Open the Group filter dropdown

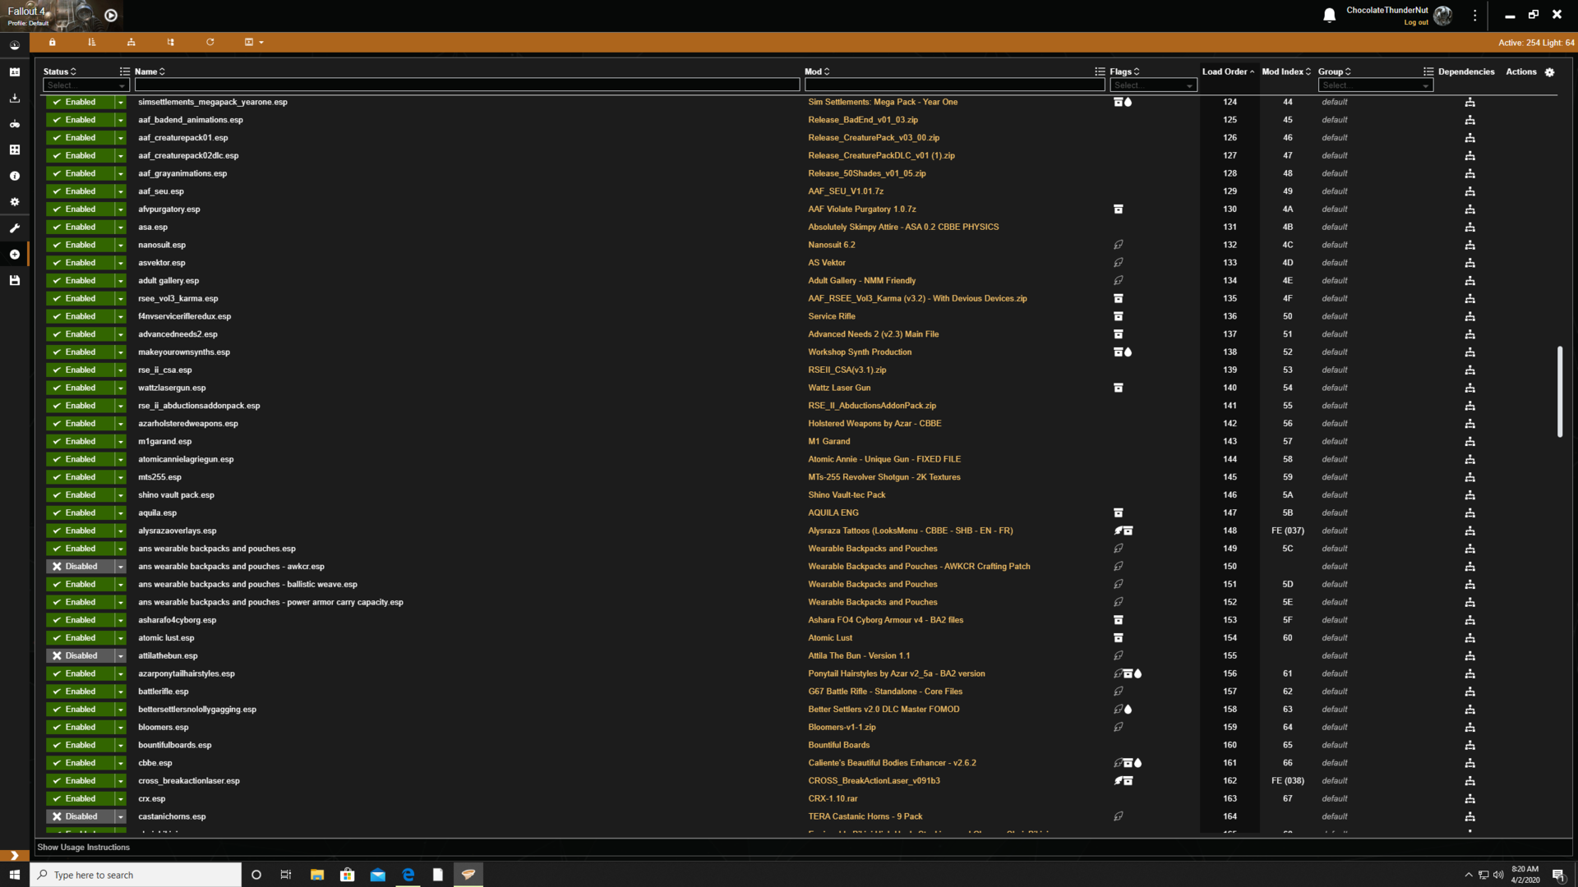coord(1375,85)
